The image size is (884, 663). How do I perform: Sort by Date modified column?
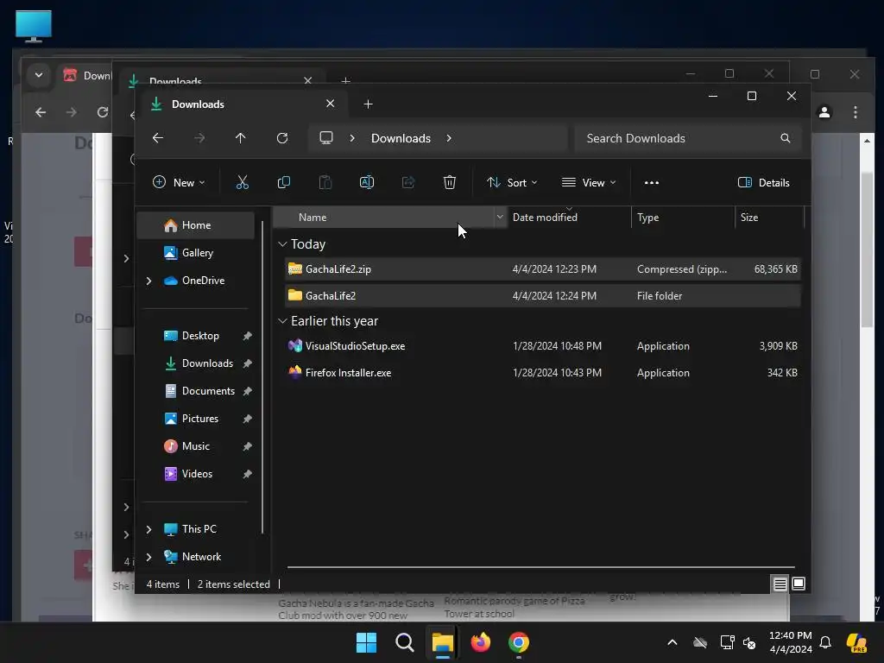click(570, 217)
